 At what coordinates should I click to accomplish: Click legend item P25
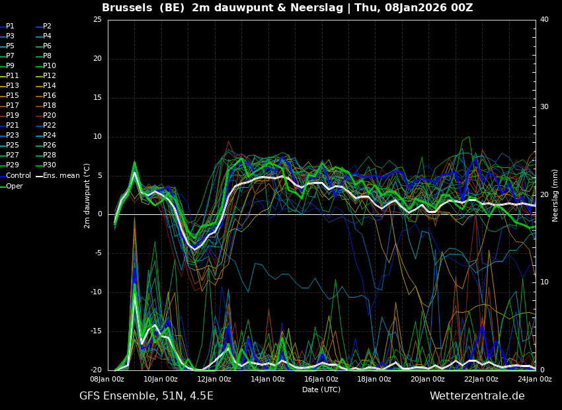pos(9,145)
